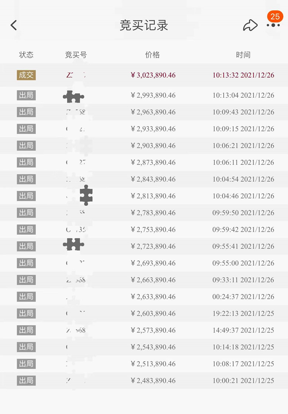Tap 出局 badge on ¥2,483,890.46 row
288x414 pixels.
[x=26, y=380]
